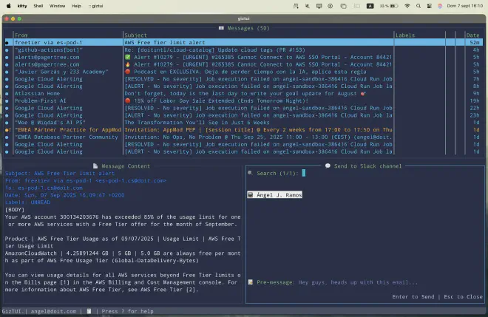
Task: Click the Esc to Close hint
Action: 463,297
